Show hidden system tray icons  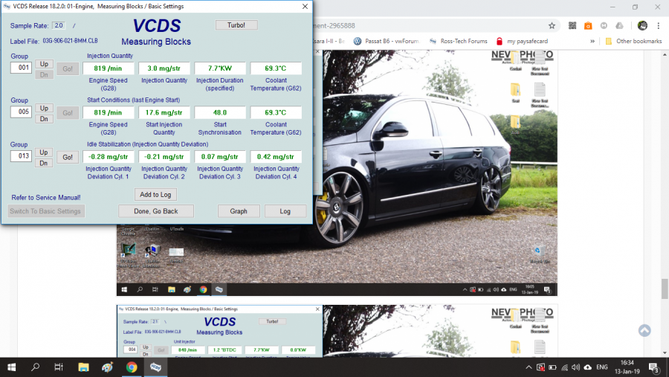click(x=529, y=367)
